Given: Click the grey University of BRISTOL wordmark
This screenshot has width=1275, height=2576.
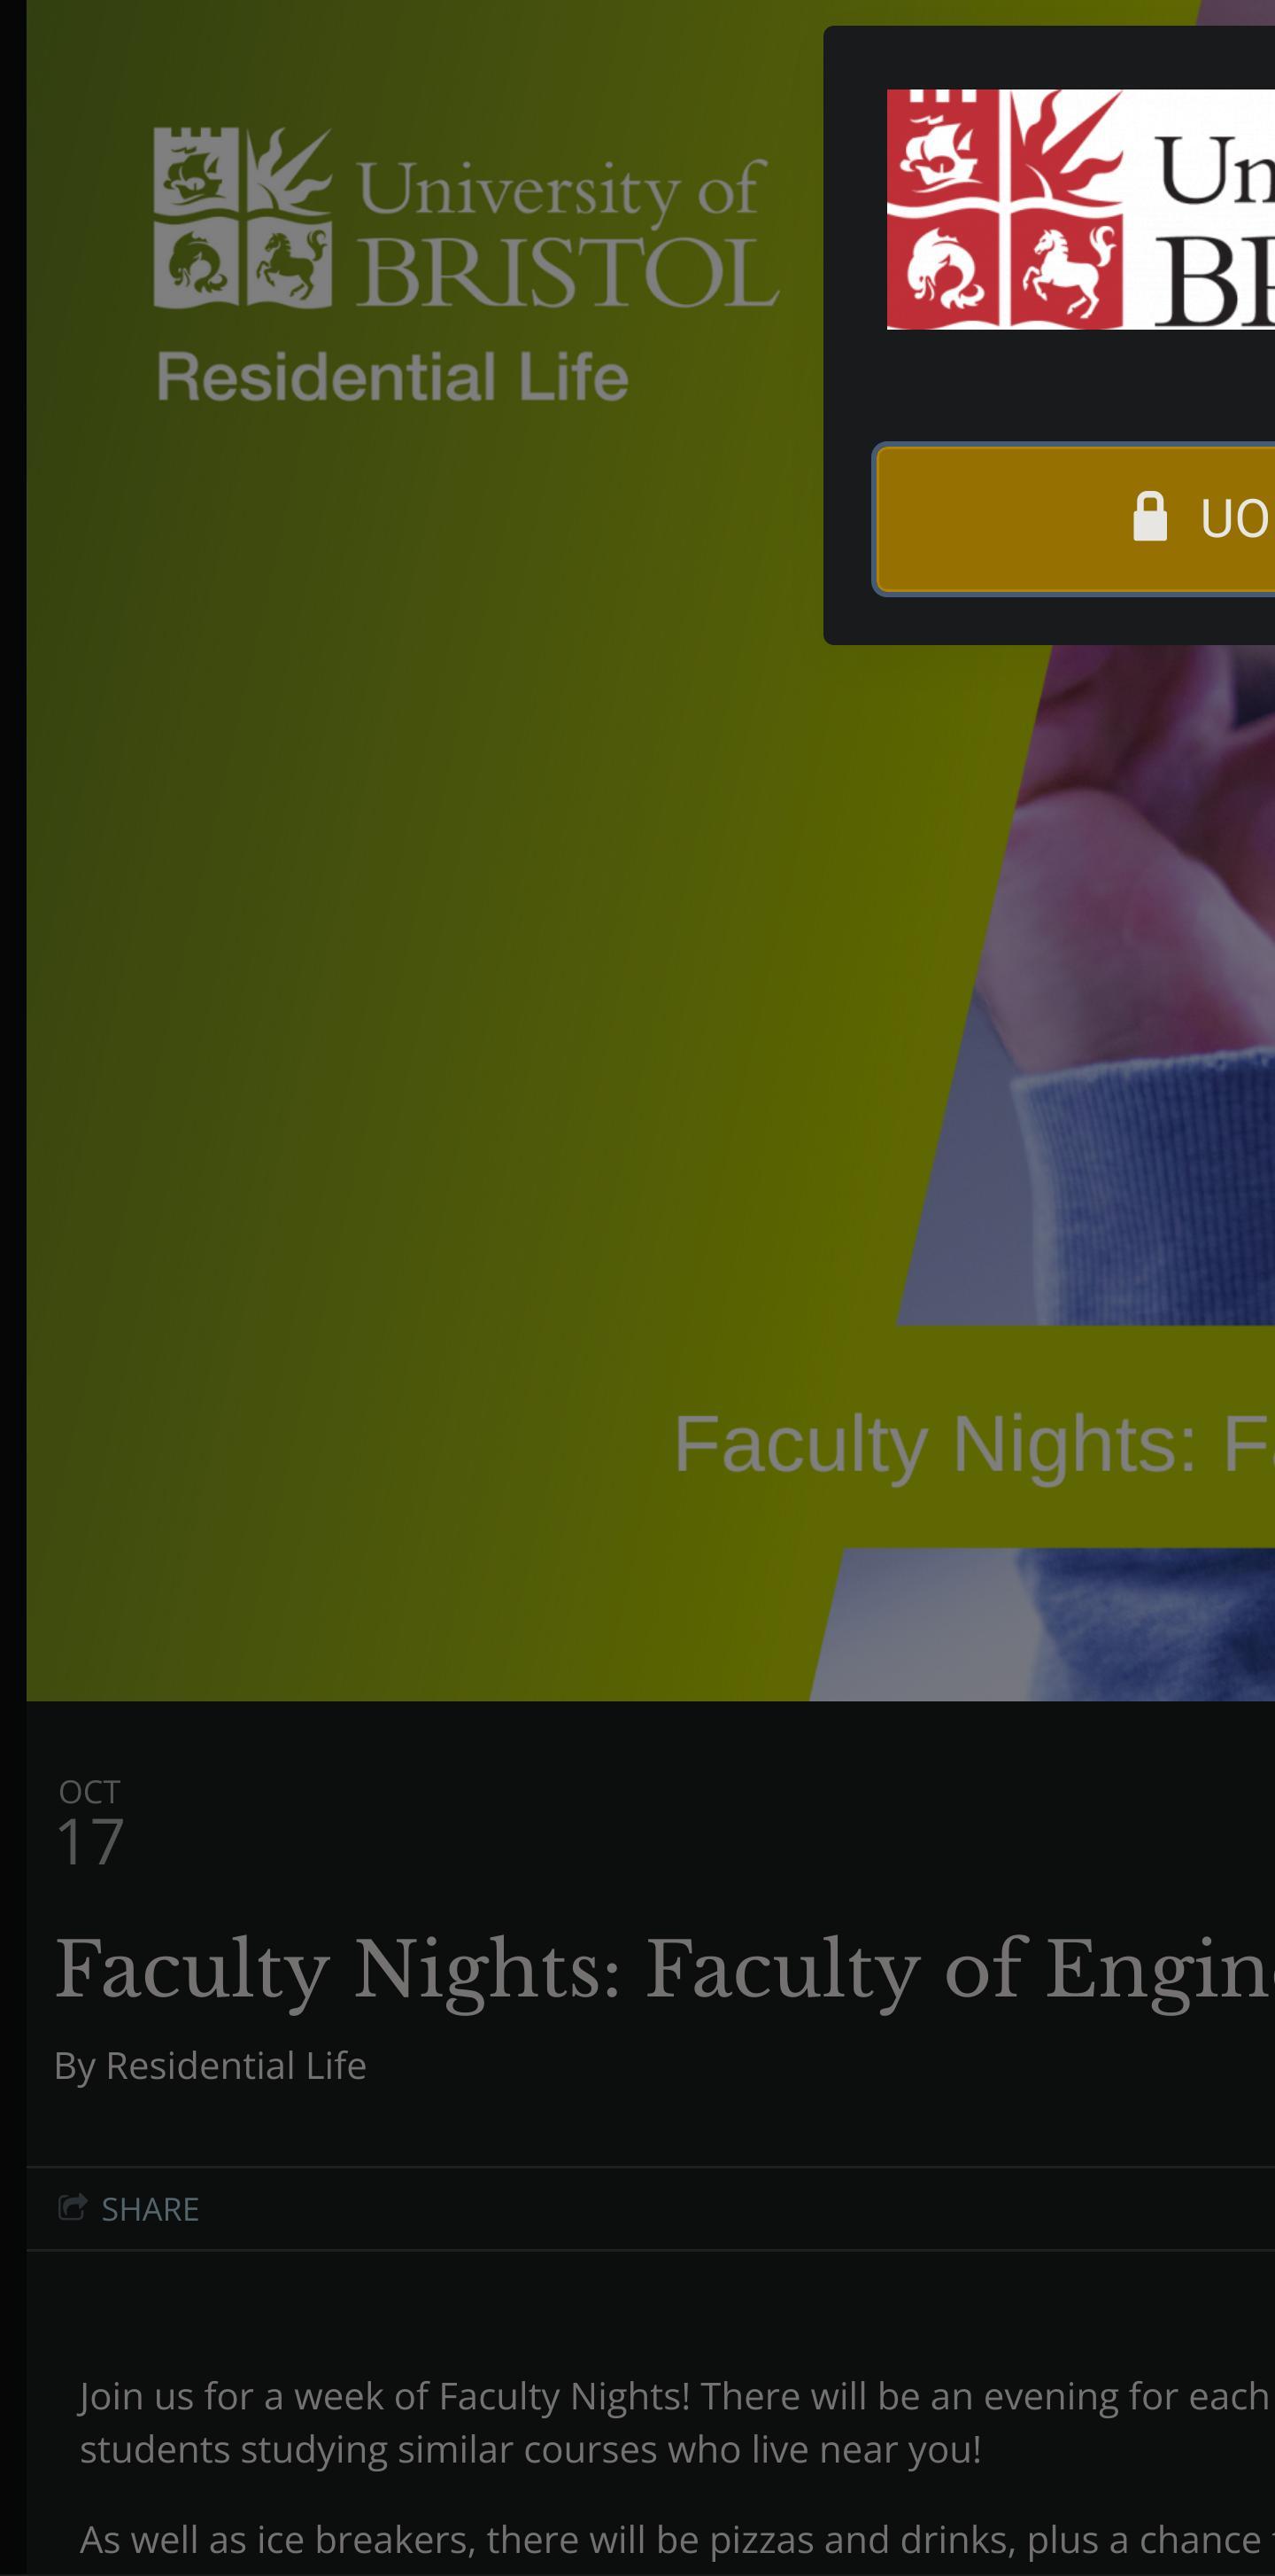Looking at the screenshot, I should click(x=568, y=233).
